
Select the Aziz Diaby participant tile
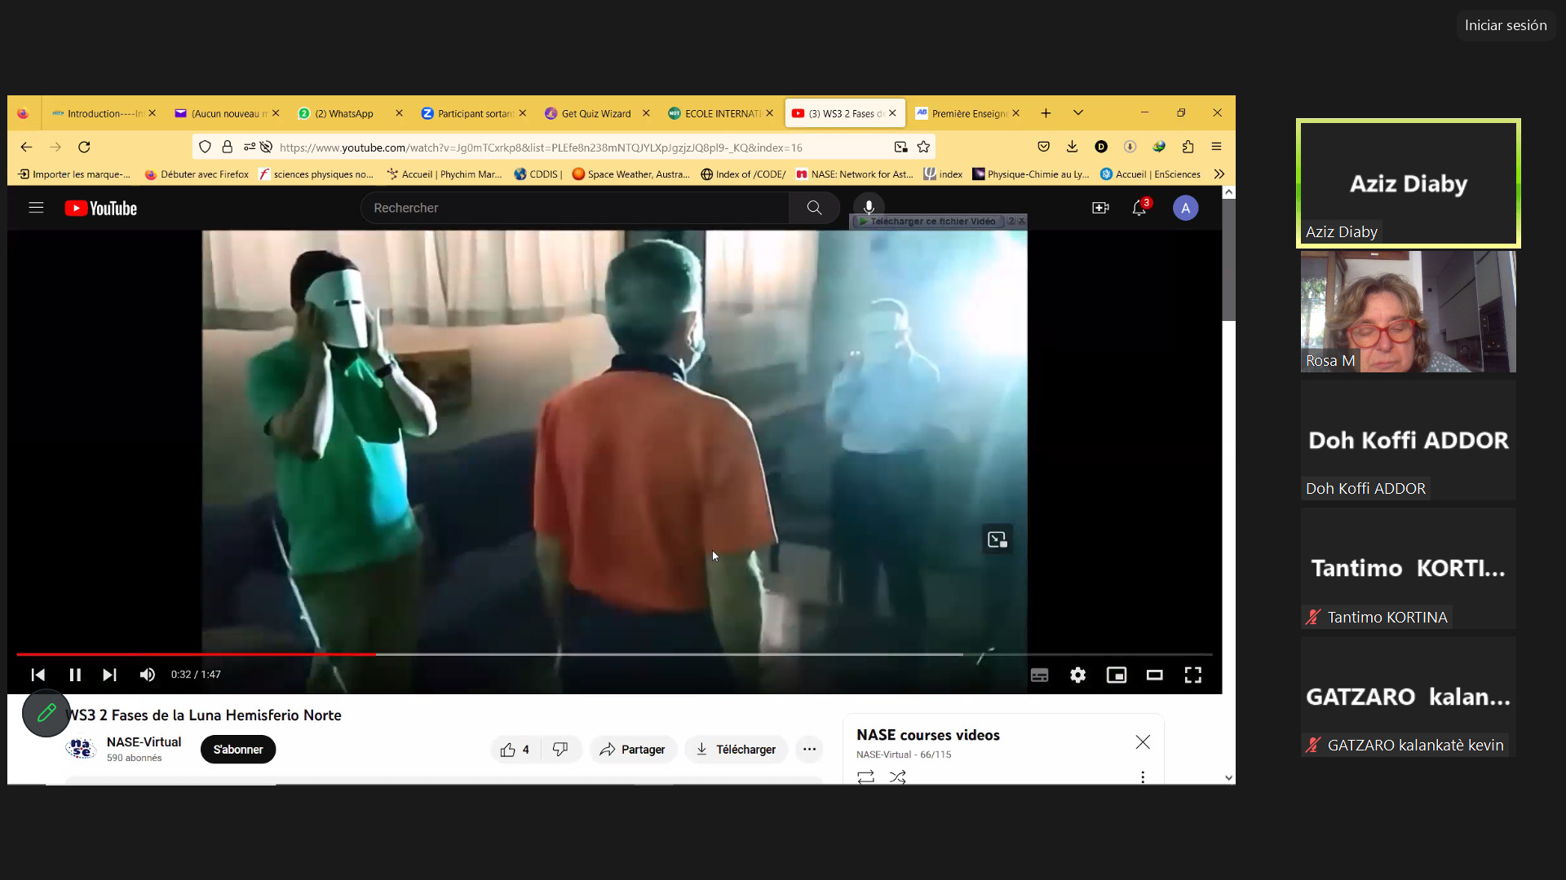(x=1408, y=183)
